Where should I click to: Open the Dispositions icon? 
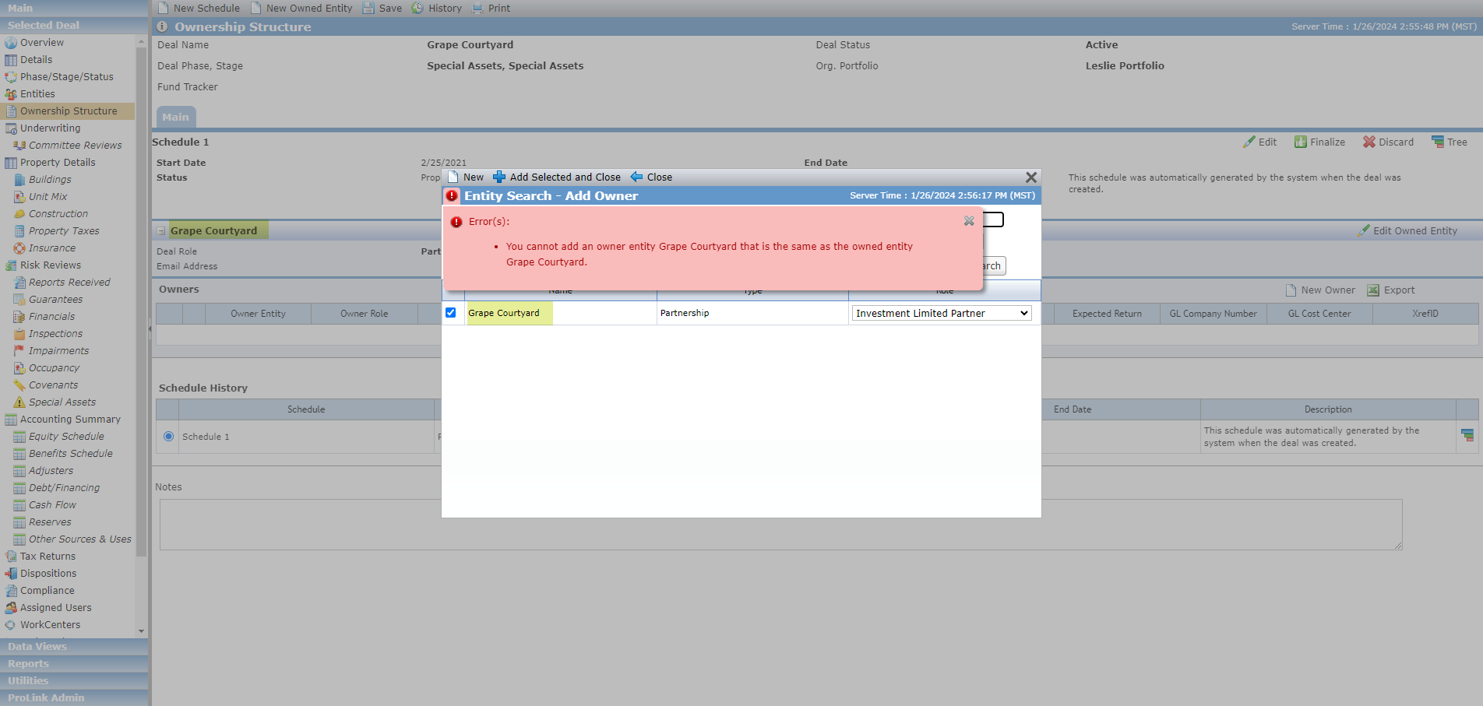pos(11,574)
